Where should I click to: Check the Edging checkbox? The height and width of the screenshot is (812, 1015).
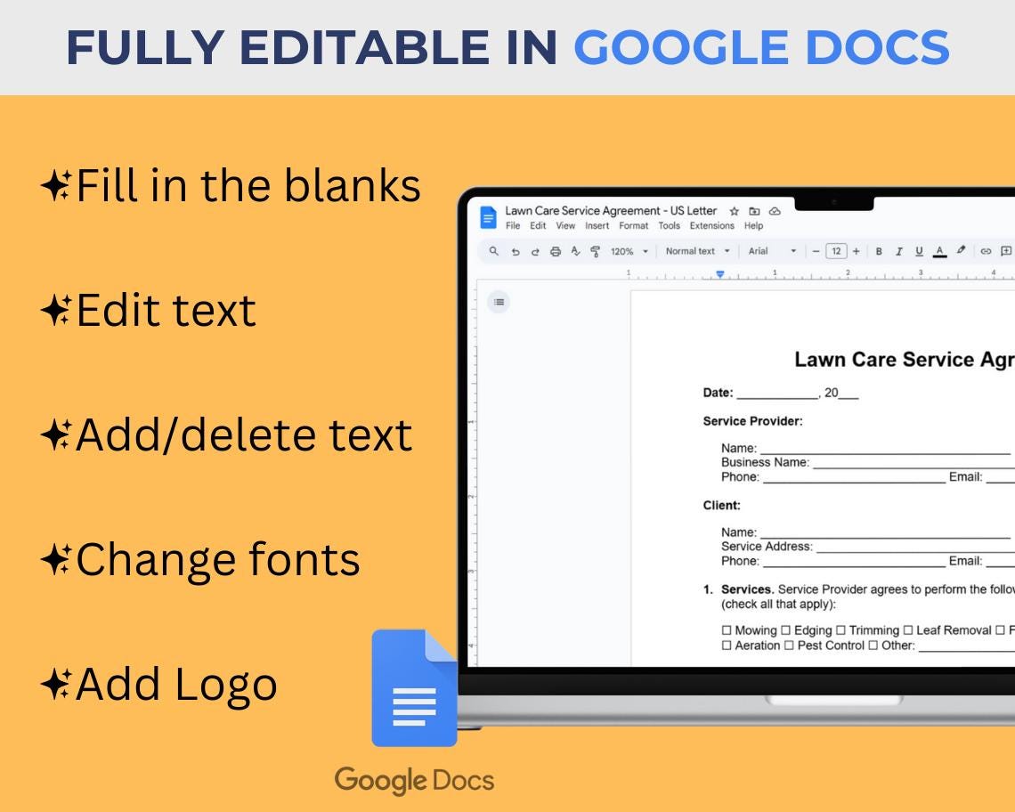point(785,630)
